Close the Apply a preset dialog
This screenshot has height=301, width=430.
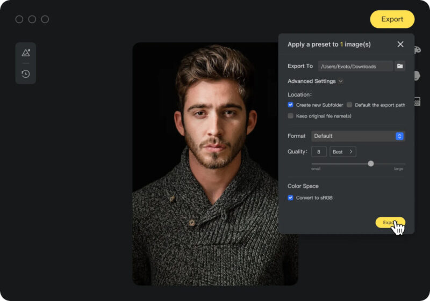[x=400, y=44]
